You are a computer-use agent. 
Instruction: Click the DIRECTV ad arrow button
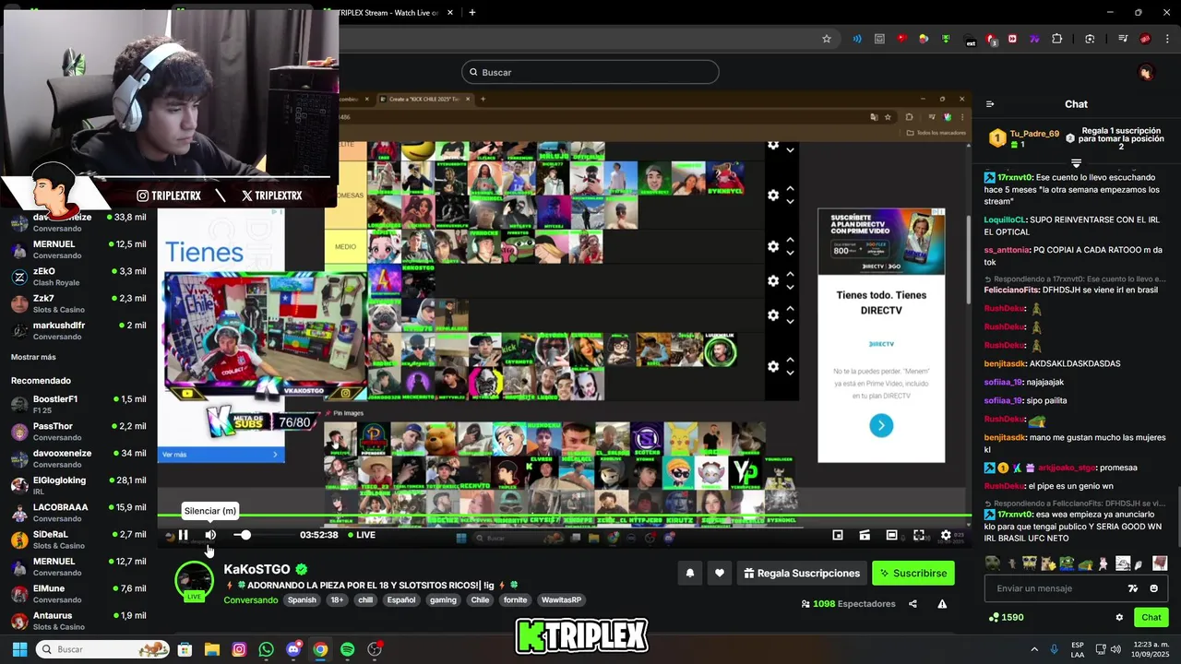881,425
